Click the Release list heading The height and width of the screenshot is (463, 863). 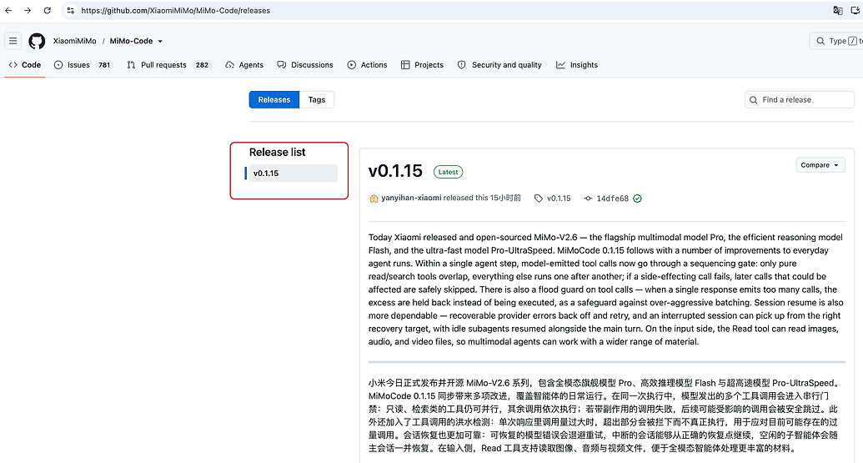[278, 152]
